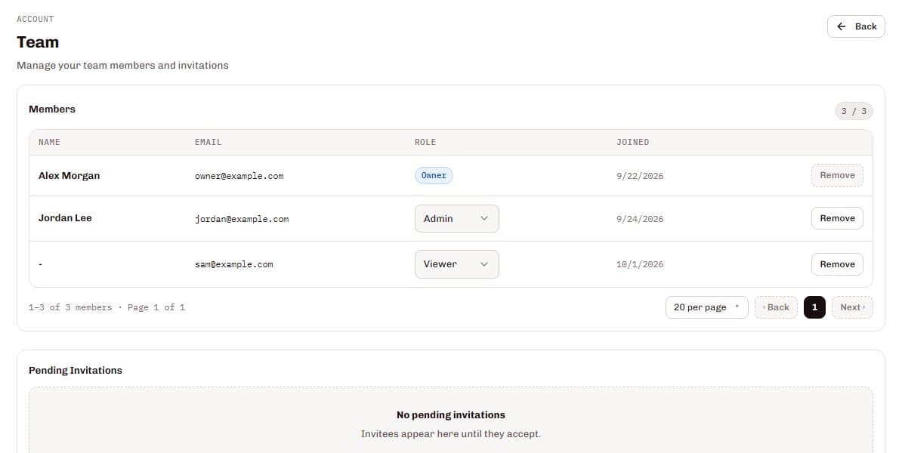The image size is (902, 453).
Task: Click 'Manage your team members and invitations' subtitle
Action: click(x=122, y=66)
